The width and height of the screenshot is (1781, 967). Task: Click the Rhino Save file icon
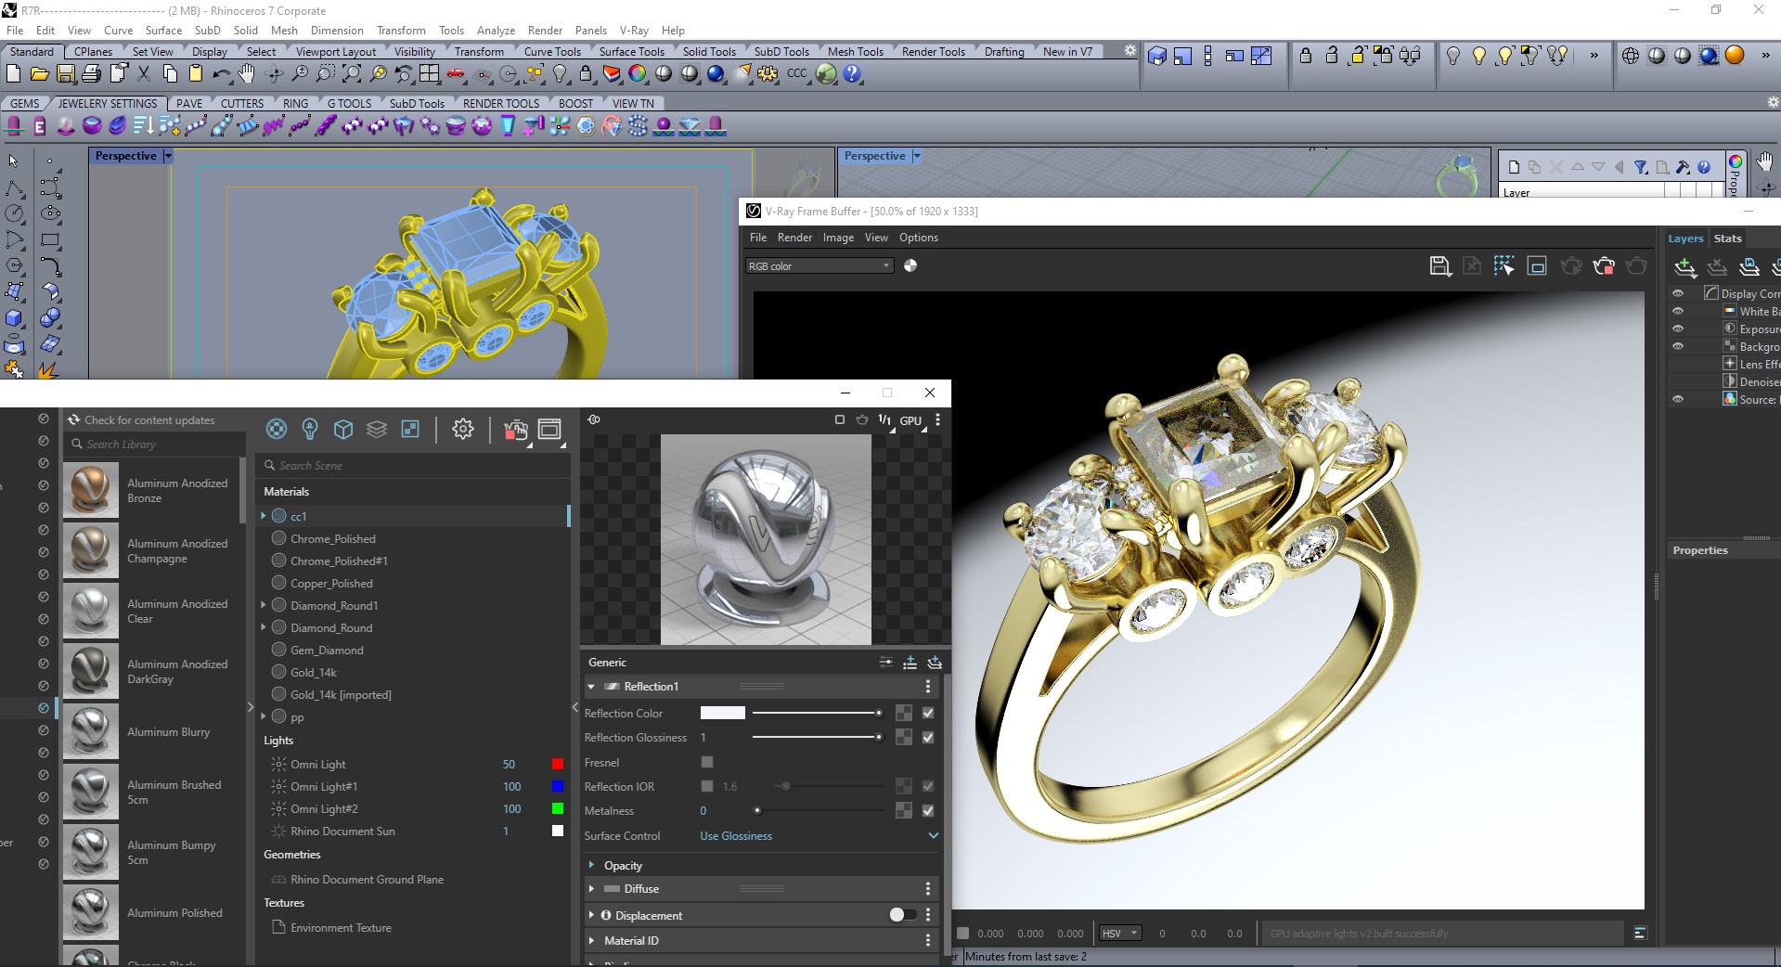pos(66,74)
